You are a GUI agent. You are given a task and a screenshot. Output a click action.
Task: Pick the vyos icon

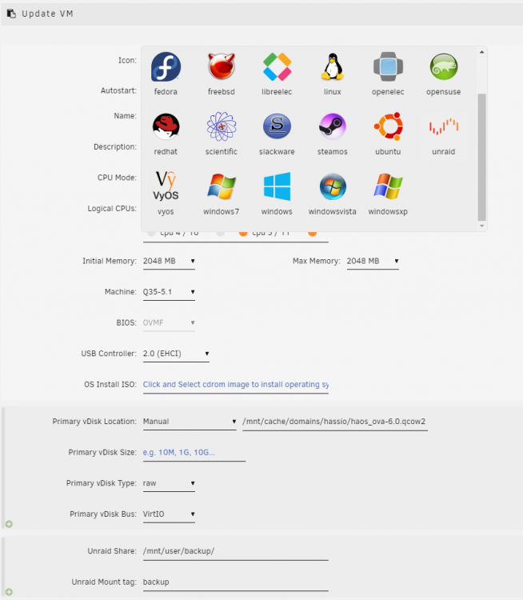[166, 186]
